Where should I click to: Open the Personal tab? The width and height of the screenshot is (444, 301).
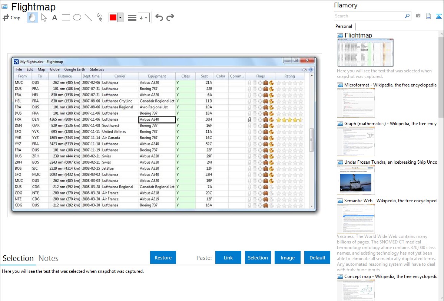pyautogui.click(x=344, y=26)
